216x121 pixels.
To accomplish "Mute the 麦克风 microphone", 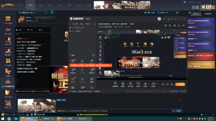I will (x=145, y=84).
